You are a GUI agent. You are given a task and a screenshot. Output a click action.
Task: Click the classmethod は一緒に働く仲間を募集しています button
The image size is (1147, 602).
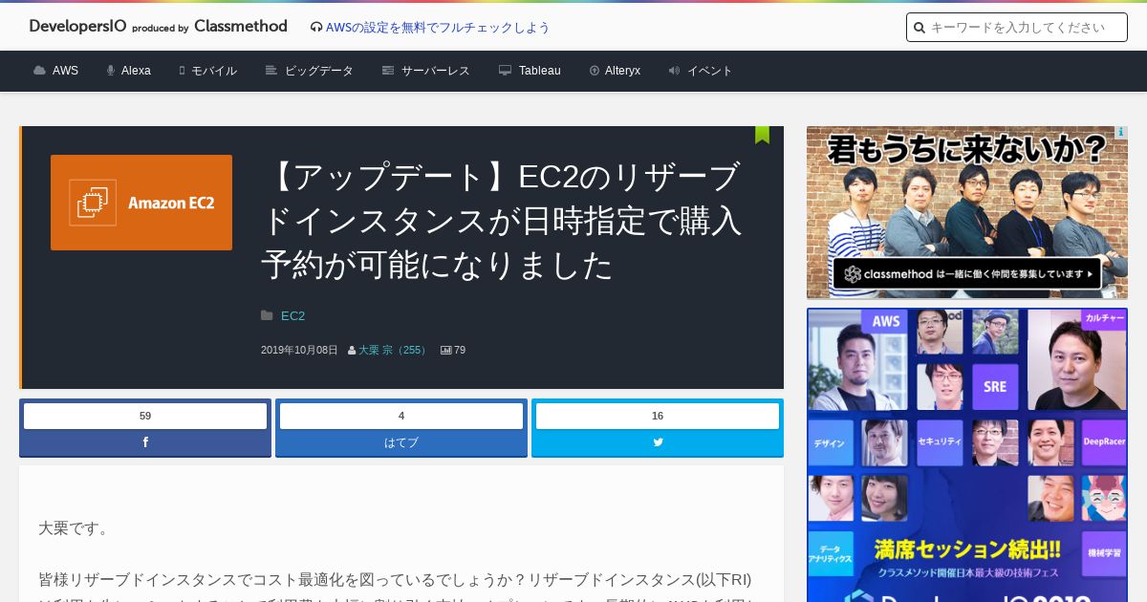pos(967,274)
